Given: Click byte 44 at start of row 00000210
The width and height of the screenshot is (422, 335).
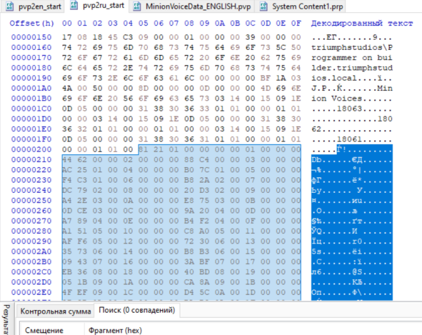Looking at the screenshot, I should (x=66, y=160).
